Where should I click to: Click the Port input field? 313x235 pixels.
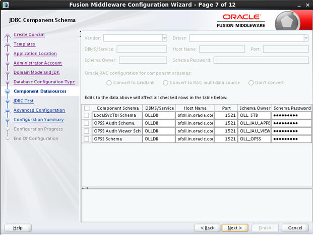pos(286,49)
